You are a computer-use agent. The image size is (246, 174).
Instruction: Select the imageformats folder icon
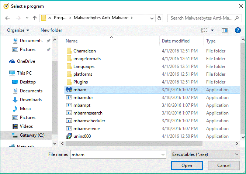69,59
